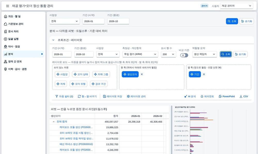Remove 생산오더 chip from row axis
The height and width of the screenshot is (154, 258).
tap(142, 74)
